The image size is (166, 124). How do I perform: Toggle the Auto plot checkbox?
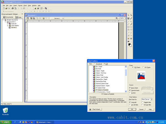[130, 102]
